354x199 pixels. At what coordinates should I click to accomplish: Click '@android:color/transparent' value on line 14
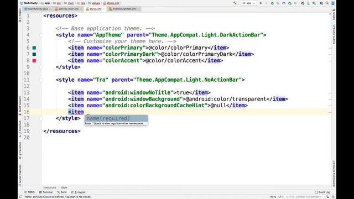point(226,99)
